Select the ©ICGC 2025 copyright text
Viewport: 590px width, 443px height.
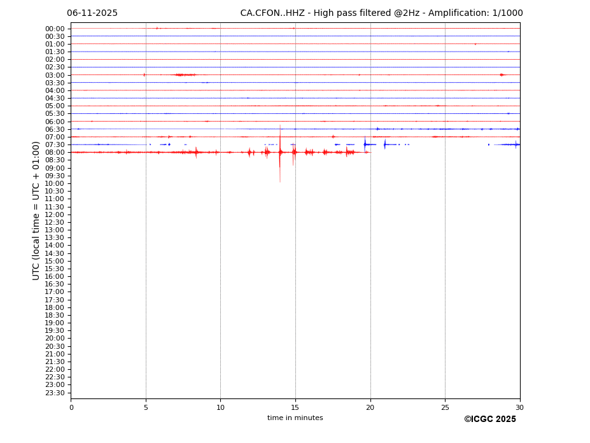pos(489,419)
